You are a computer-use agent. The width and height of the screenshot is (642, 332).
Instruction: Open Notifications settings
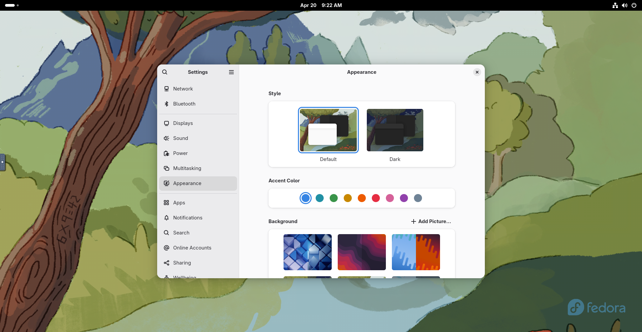[198, 218]
